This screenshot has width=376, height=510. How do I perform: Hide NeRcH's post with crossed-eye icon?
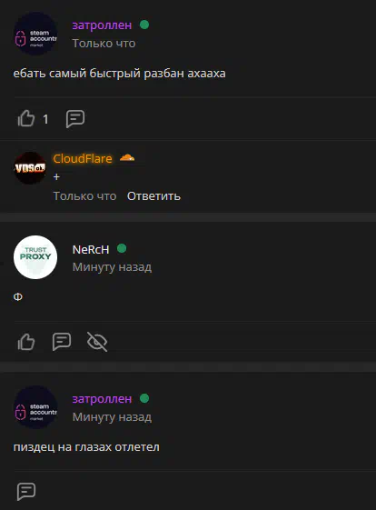pos(97,342)
